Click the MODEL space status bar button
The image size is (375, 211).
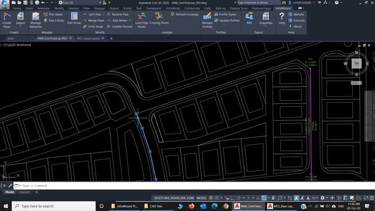pos(202,198)
